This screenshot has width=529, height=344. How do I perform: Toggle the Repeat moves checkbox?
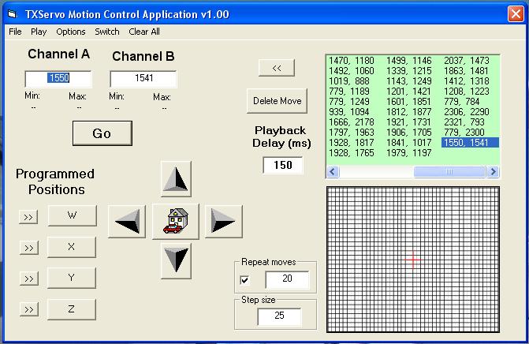coord(244,280)
